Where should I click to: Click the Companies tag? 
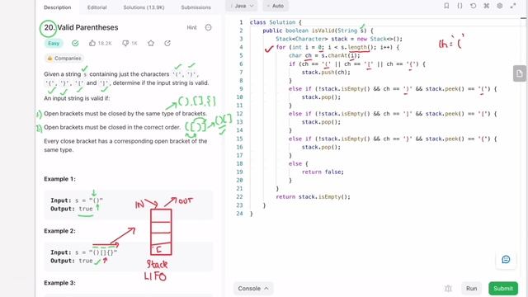(64, 59)
